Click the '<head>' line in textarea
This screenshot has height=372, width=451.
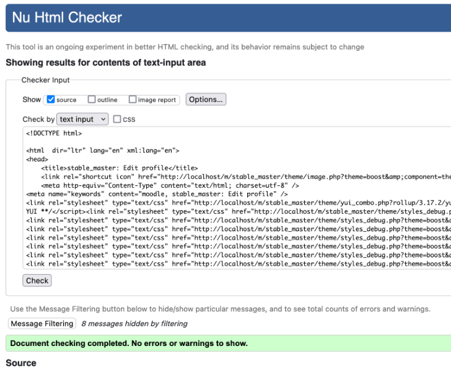[37, 159]
